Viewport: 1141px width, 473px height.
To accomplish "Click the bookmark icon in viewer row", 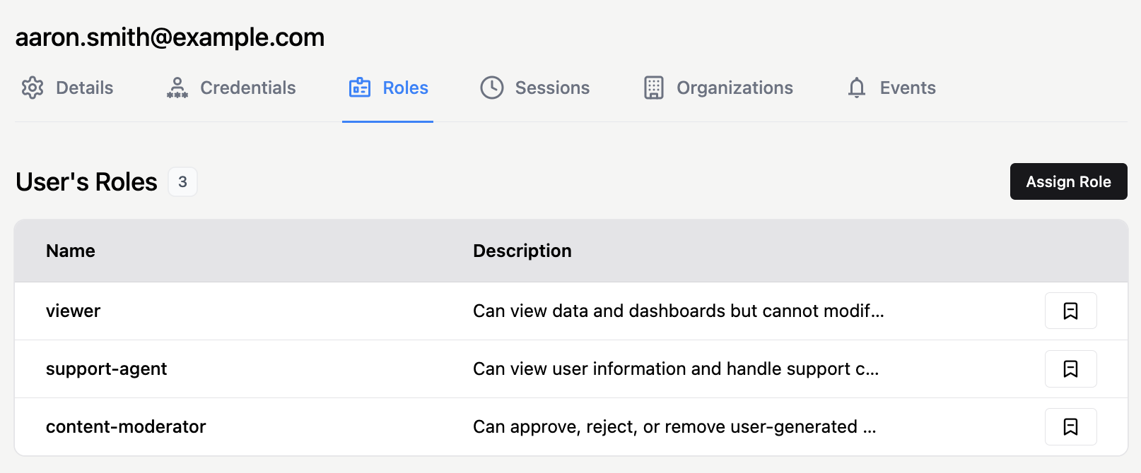I will (x=1071, y=311).
